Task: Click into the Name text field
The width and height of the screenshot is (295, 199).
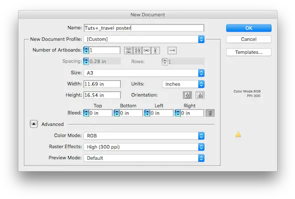Action: tap(144, 28)
